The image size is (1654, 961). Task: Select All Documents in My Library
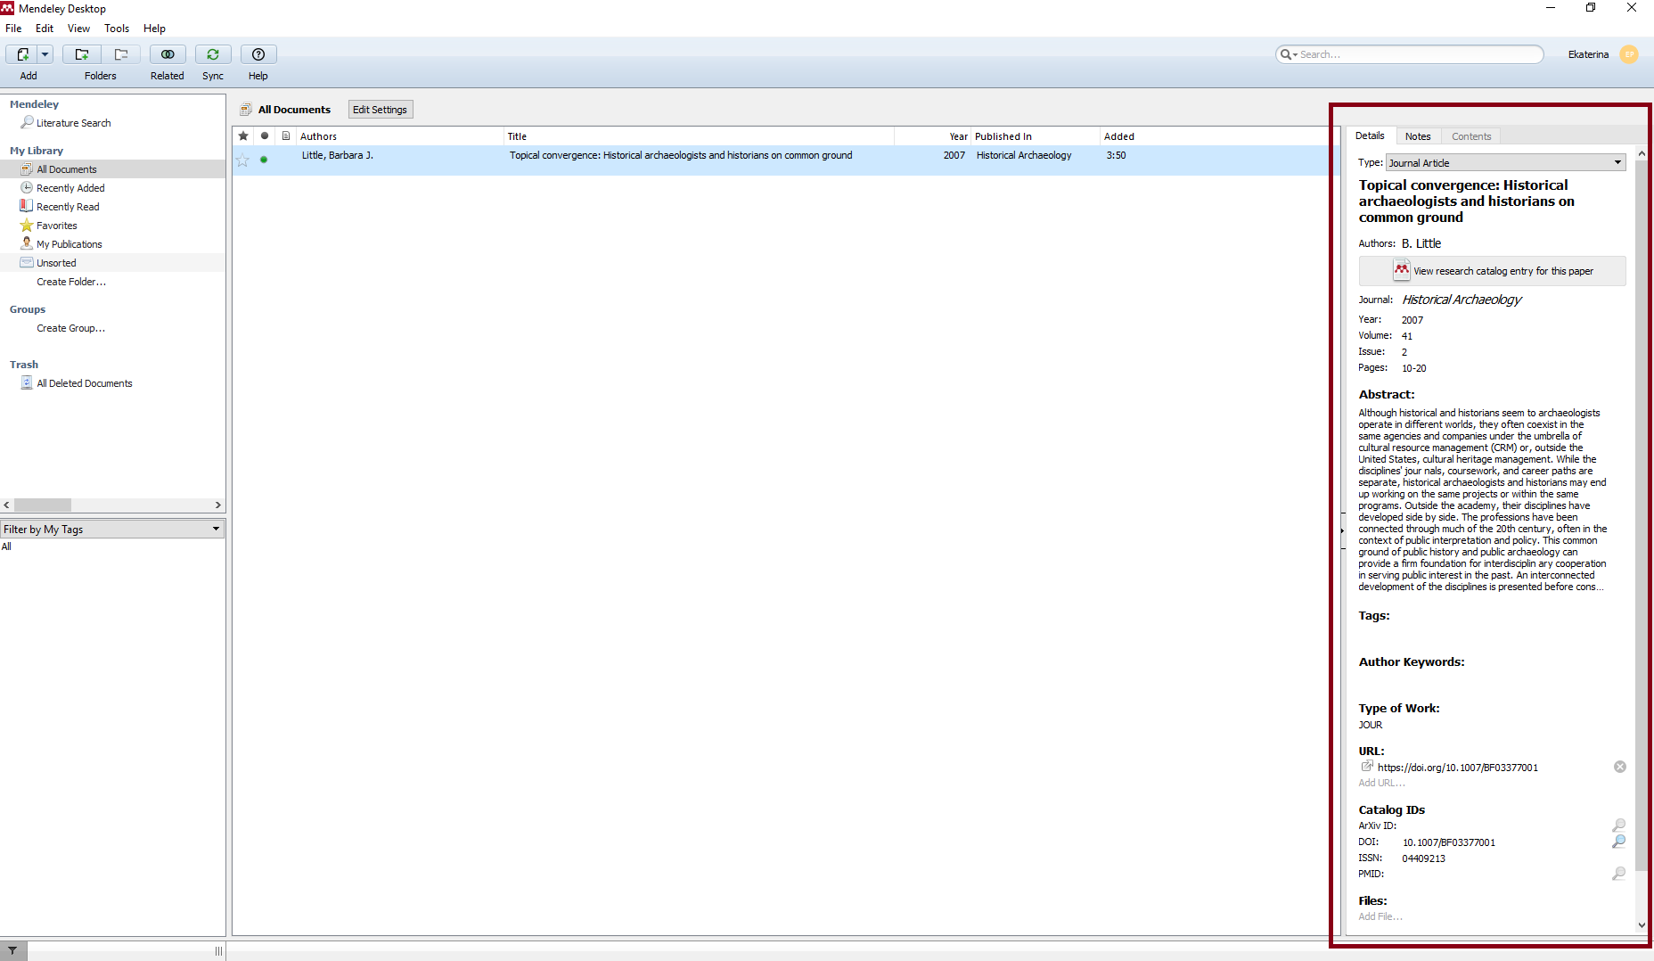point(66,169)
